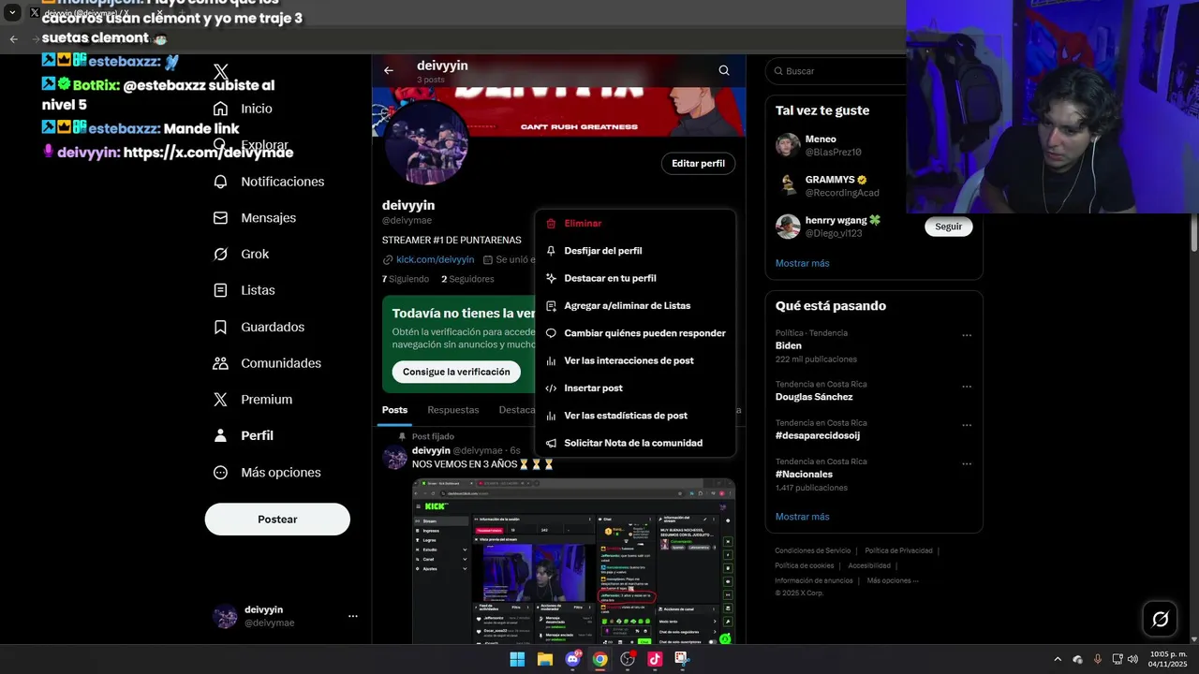Open Premium from the sidebar
1199x674 pixels.
[x=253, y=399]
